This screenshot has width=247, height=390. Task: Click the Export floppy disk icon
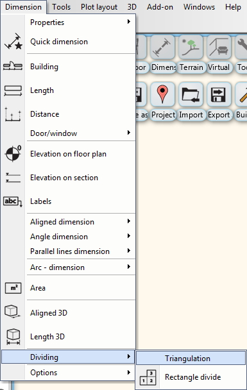tap(219, 94)
